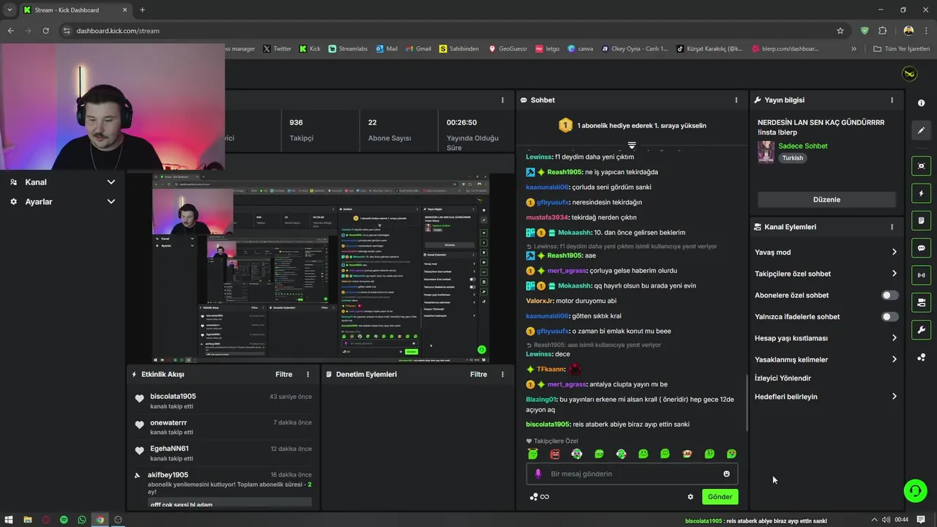Screen dimensions: 937x527
Task: Toggle the wrench stream info widget icon
Action: [921, 329]
